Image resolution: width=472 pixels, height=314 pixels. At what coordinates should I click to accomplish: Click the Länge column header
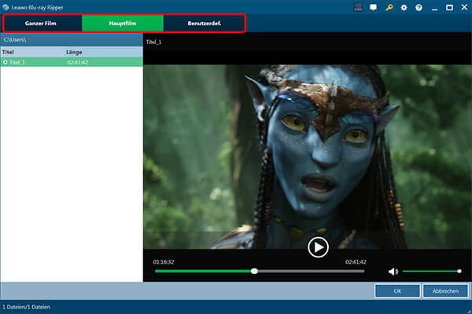point(74,52)
